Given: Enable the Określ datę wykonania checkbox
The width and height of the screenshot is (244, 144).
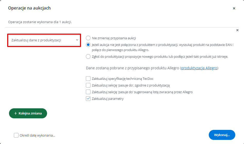Looking at the screenshot, I should [x=16, y=135].
